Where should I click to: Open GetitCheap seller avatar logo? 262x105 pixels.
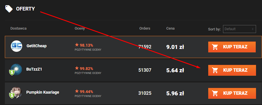(x=16, y=46)
